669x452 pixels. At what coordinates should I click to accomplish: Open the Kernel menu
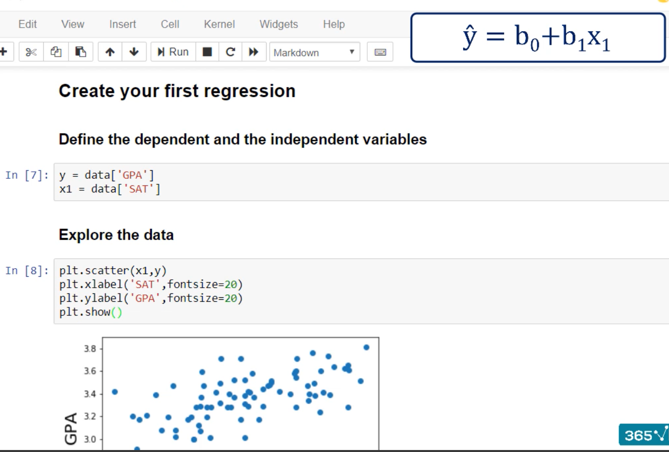[x=219, y=24]
